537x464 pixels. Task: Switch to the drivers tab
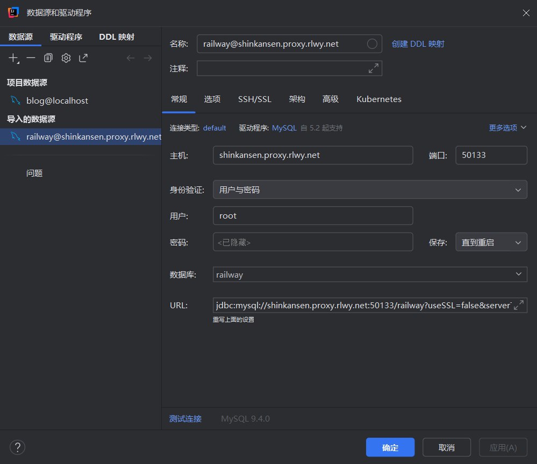coord(66,37)
